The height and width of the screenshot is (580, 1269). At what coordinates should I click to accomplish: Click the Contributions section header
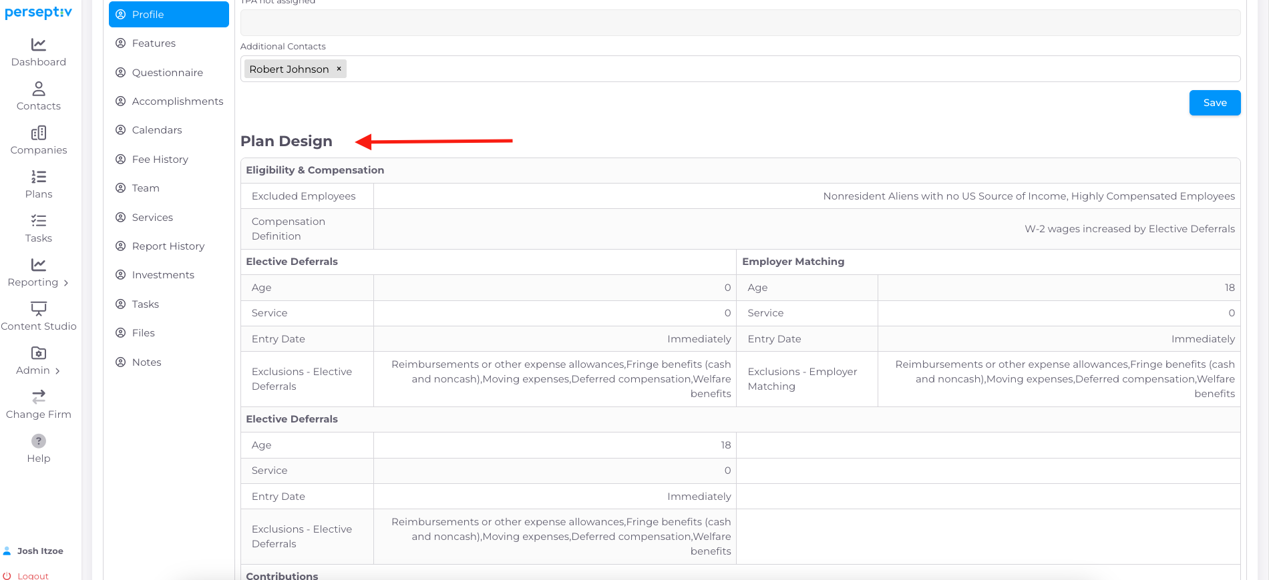pyautogui.click(x=282, y=575)
